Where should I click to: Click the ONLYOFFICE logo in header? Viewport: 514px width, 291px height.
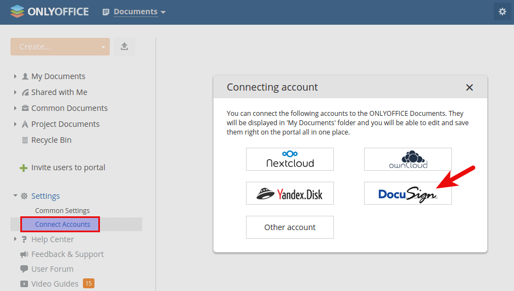pyautogui.click(x=49, y=12)
